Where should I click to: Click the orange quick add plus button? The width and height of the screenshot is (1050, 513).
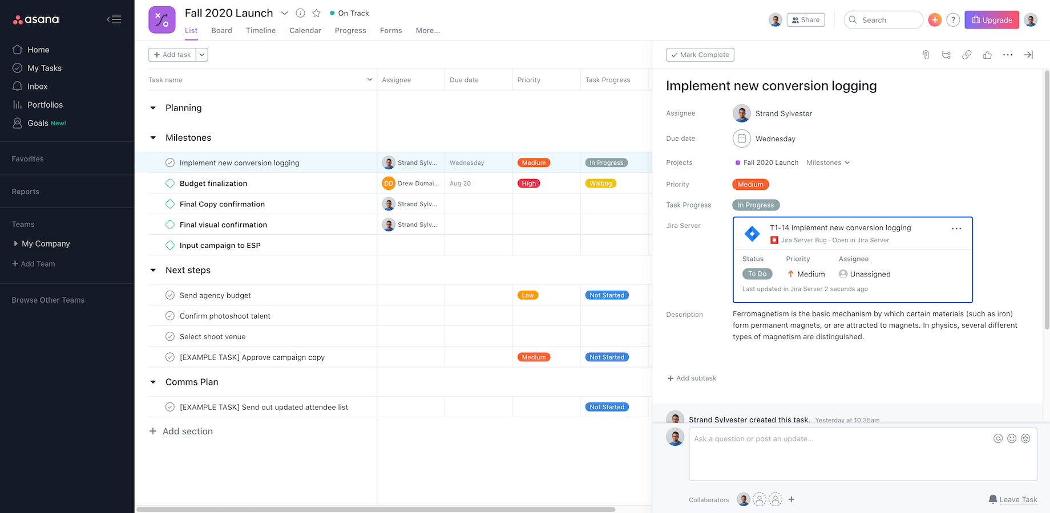(x=935, y=20)
